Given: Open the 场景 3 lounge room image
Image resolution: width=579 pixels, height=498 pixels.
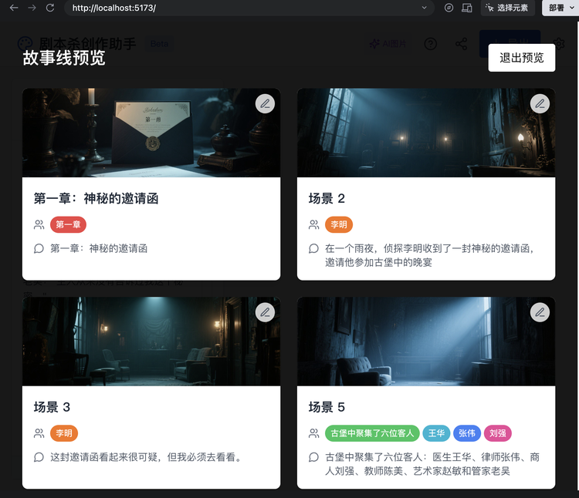Looking at the screenshot, I should tap(151, 342).
